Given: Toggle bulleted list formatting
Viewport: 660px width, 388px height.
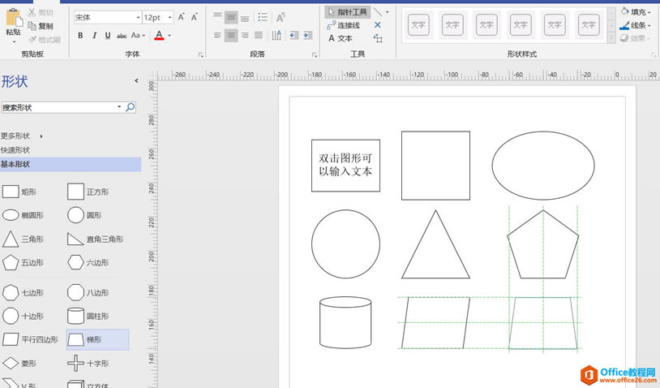Looking at the screenshot, I should coord(263,17).
